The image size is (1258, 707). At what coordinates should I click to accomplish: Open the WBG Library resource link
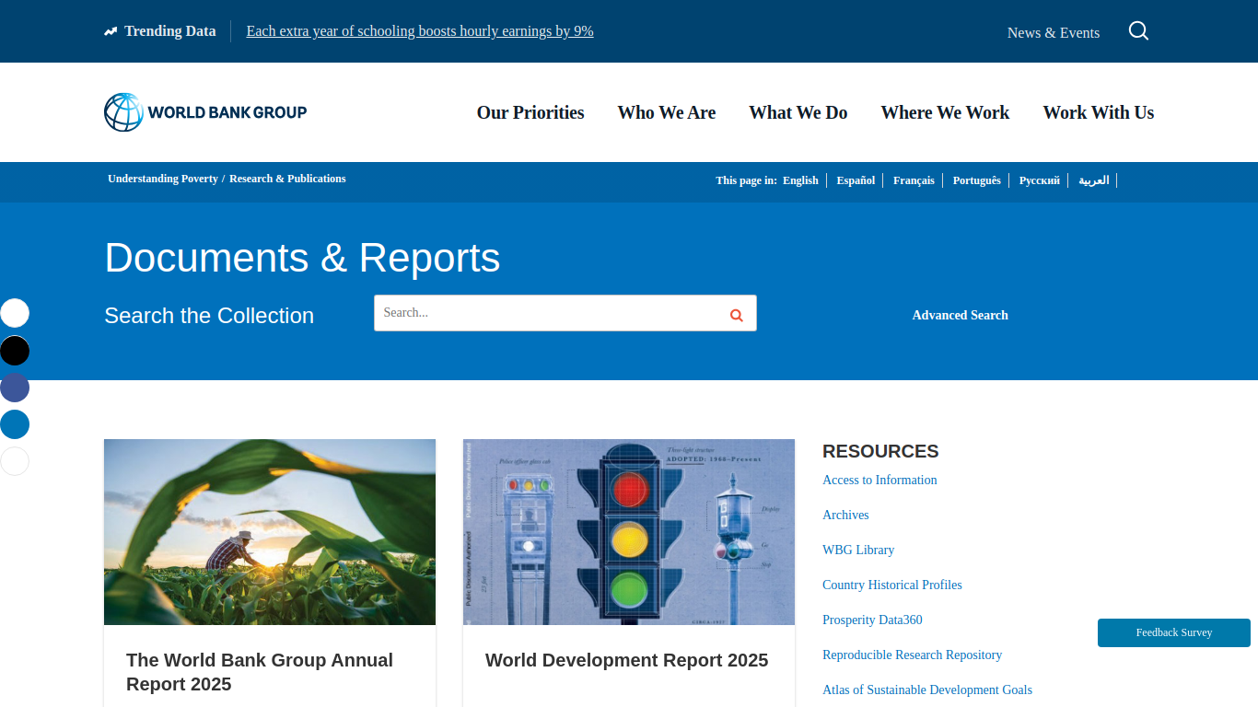pos(858,550)
